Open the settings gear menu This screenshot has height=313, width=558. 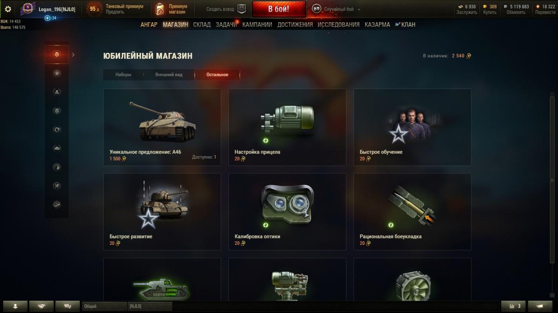(7, 9)
